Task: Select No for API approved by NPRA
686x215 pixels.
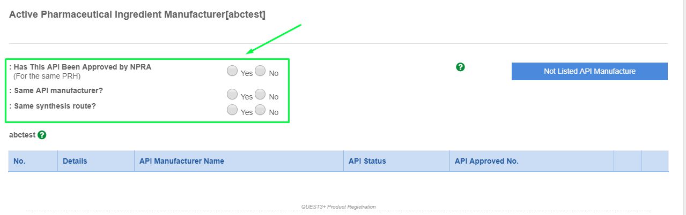Action: pyautogui.click(x=260, y=71)
